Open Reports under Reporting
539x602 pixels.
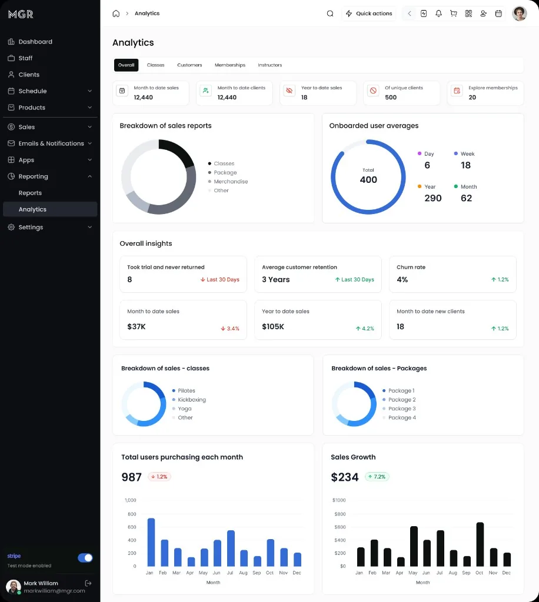point(30,193)
